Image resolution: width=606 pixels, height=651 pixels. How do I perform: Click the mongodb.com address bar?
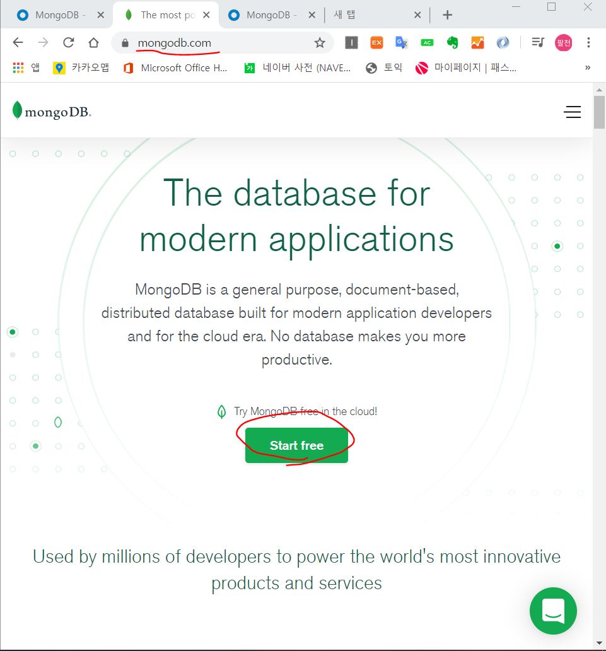pyautogui.click(x=223, y=43)
